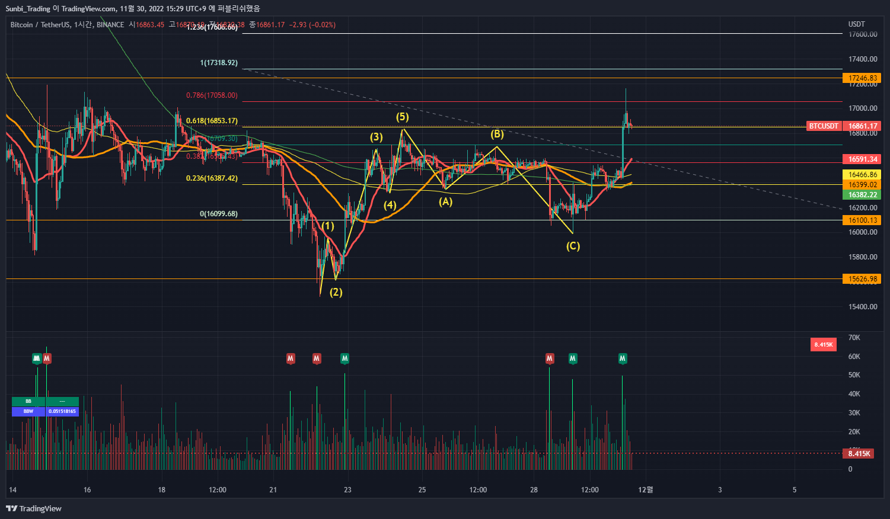The image size is (890, 519).
Task: Select the (3) wave label
Action: (377, 137)
